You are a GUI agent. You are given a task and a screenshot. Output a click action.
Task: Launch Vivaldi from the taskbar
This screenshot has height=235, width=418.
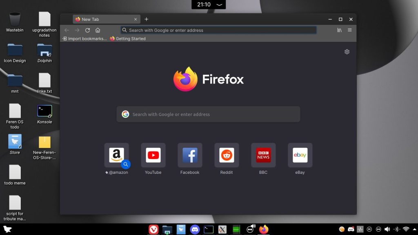153,229
